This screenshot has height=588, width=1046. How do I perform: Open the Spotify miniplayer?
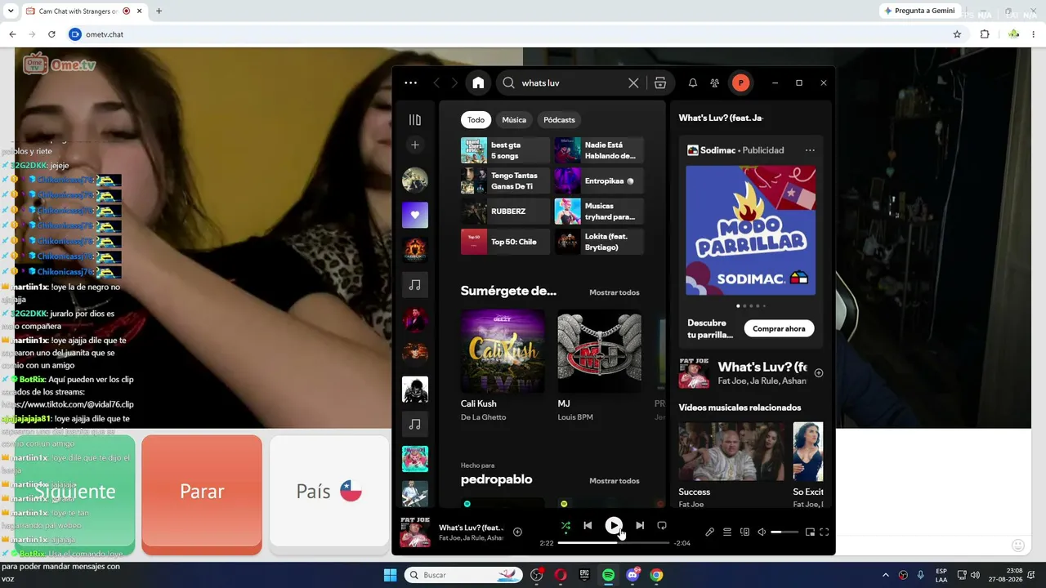click(x=810, y=532)
